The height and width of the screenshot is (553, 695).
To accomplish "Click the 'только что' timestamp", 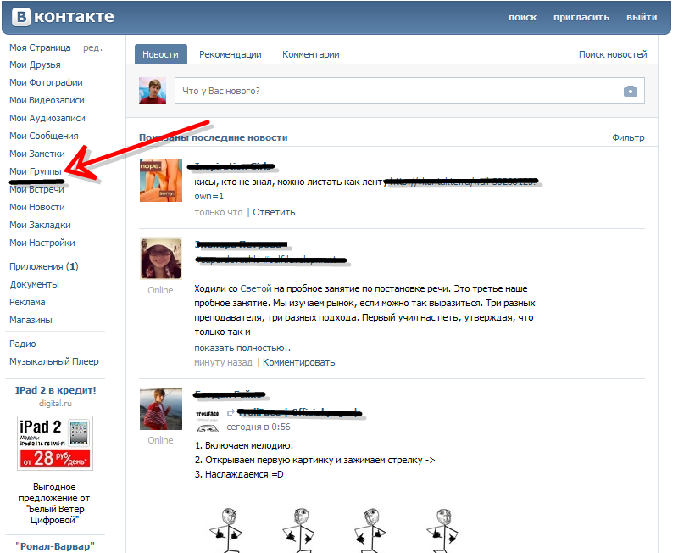I will pyautogui.click(x=219, y=212).
